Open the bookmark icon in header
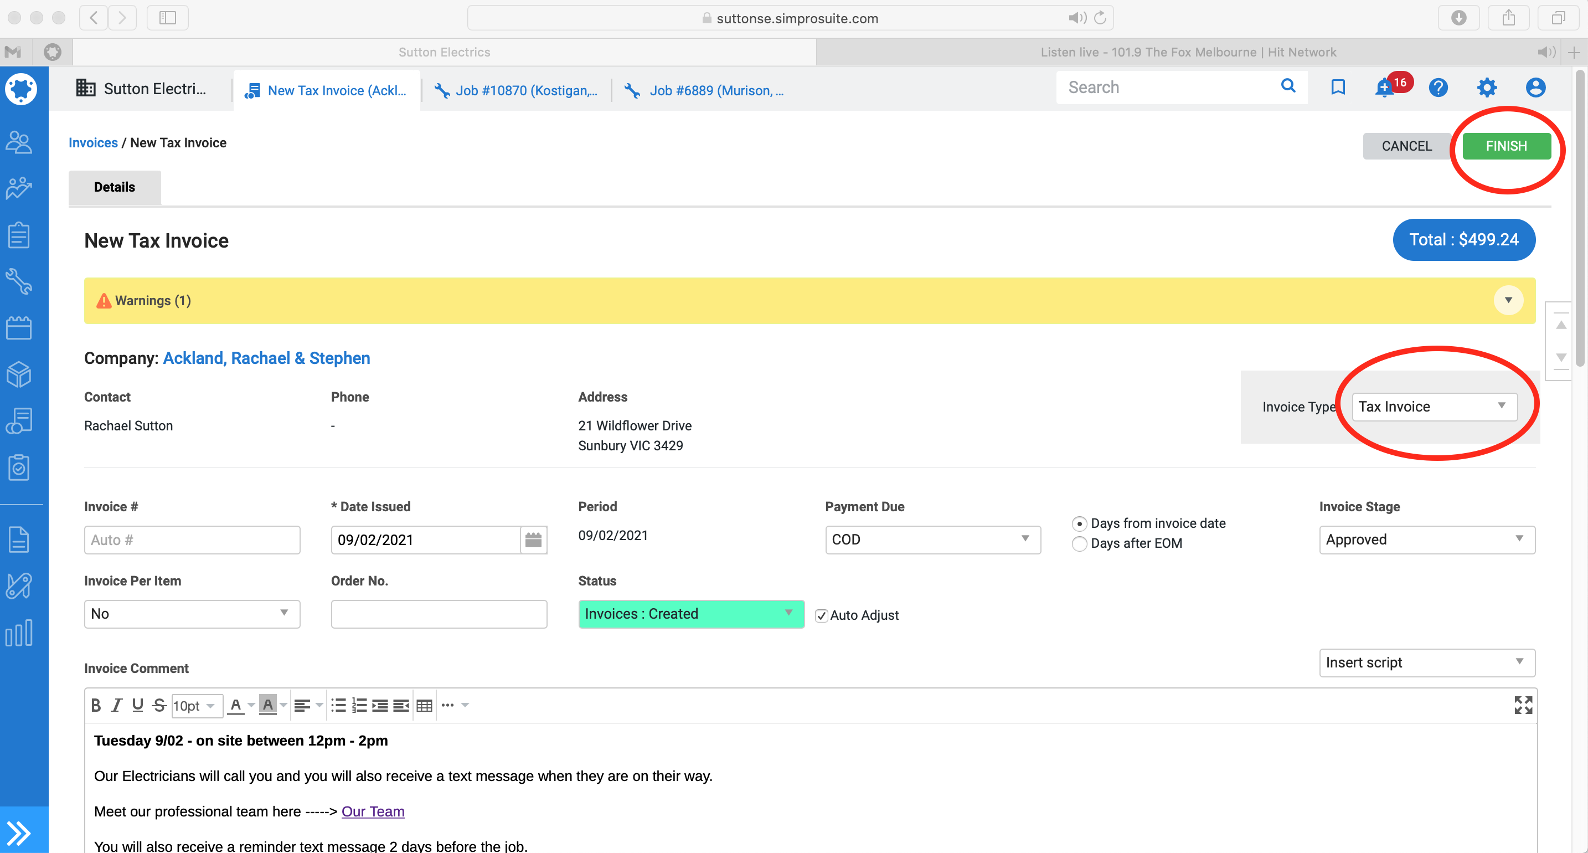This screenshot has width=1588, height=853. (1338, 88)
